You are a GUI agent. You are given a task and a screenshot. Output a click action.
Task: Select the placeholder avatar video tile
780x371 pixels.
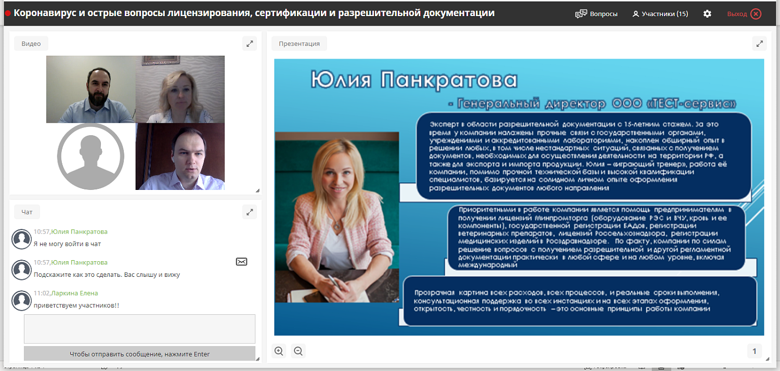[x=91, y=156]
